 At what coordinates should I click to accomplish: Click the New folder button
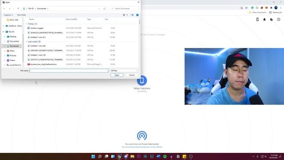(x=22, y=15)
